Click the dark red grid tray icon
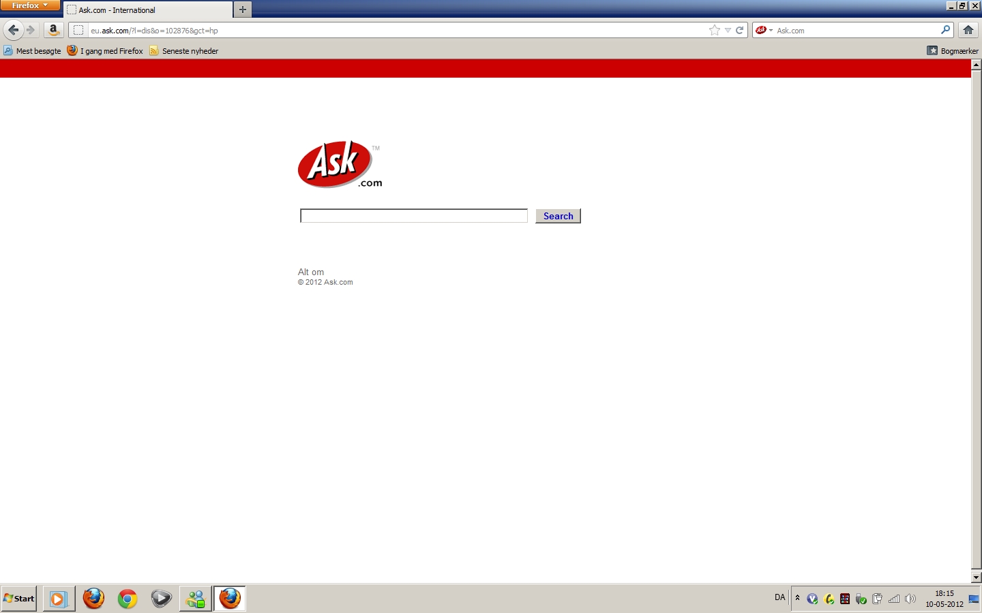Viewport: 982px width, 613px height. (x=845, y=599)
